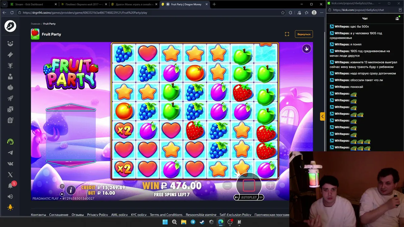The image size is (404, 227).
Task: Open notifications bell with 5 badge
Action: [x=11, y=185]
